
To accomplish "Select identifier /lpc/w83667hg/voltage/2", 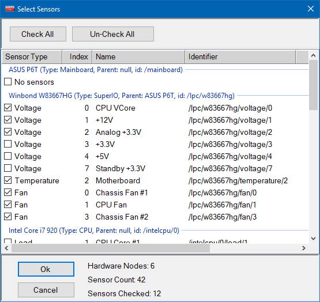I will pyautogui.click(x=230, y=132).
